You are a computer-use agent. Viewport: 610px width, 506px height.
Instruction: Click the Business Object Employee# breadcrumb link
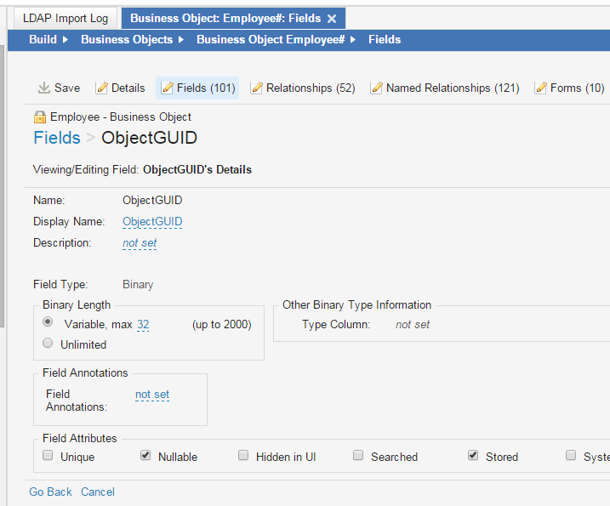[271, 40]
